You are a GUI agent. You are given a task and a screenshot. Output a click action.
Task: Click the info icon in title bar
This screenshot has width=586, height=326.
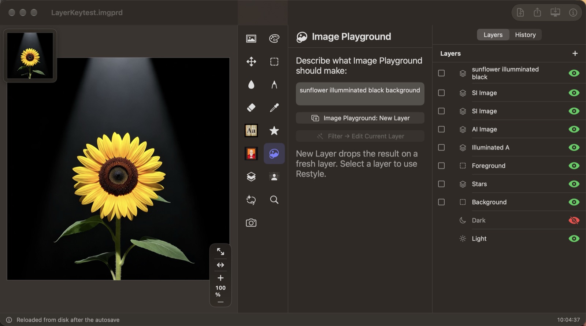(x=573, y=12)
